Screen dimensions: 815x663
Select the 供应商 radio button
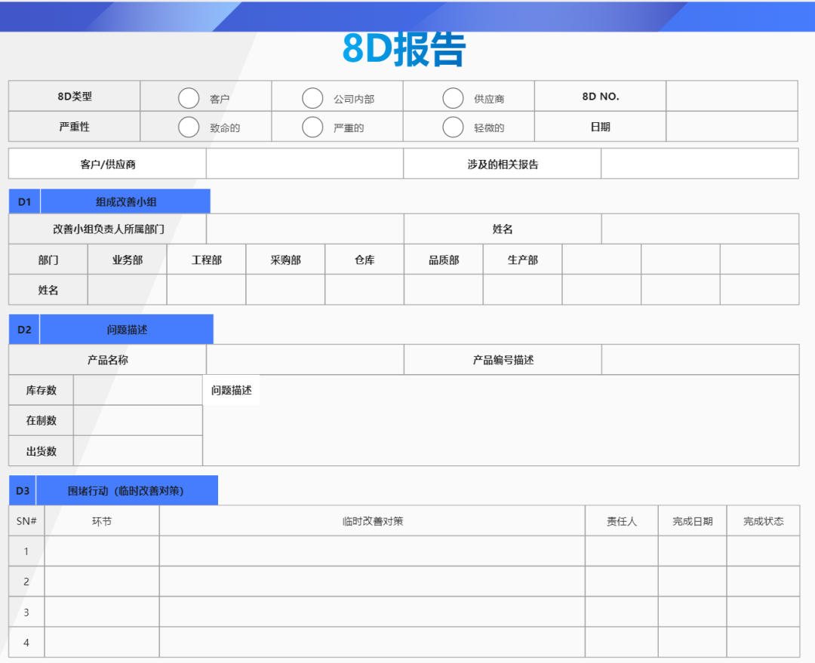tap(453, 97)
